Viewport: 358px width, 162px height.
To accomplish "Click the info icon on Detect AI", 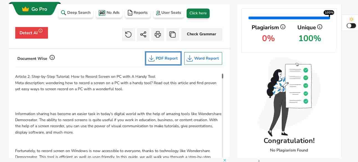I will (41, 31).
